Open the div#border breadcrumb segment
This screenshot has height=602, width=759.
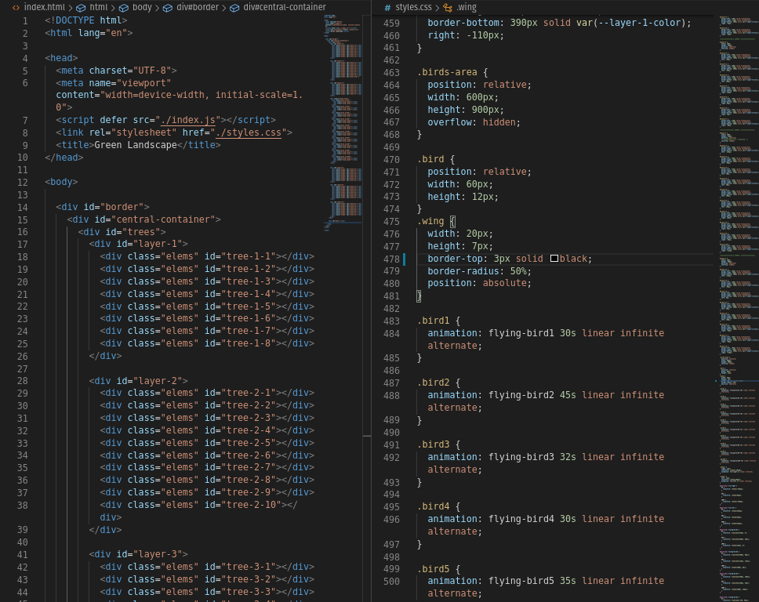point(191,7)
